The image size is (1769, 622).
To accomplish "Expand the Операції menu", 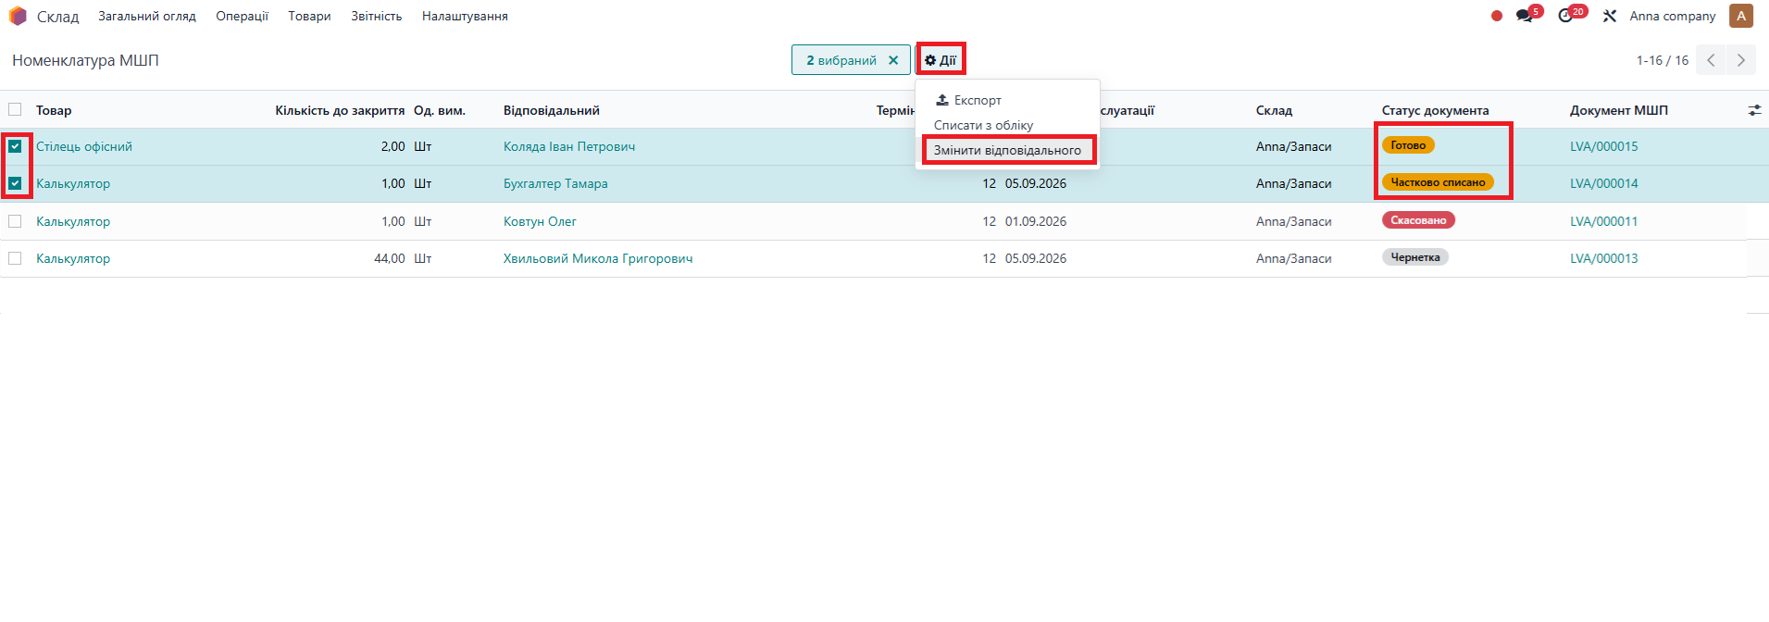I will tap(242, 16).
